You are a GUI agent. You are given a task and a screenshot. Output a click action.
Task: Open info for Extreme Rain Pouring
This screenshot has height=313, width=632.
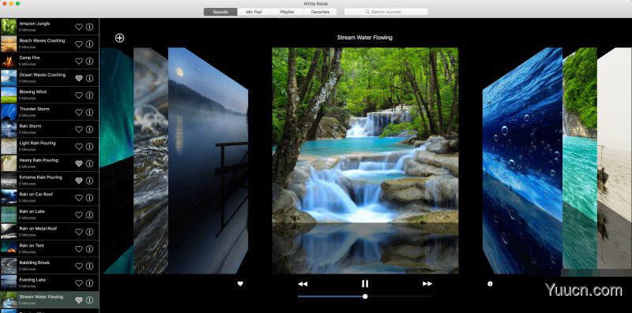click(x=89, y=181)
